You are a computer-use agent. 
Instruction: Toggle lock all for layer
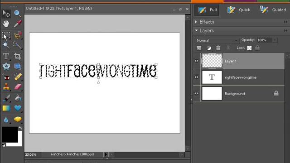point(257,48)
